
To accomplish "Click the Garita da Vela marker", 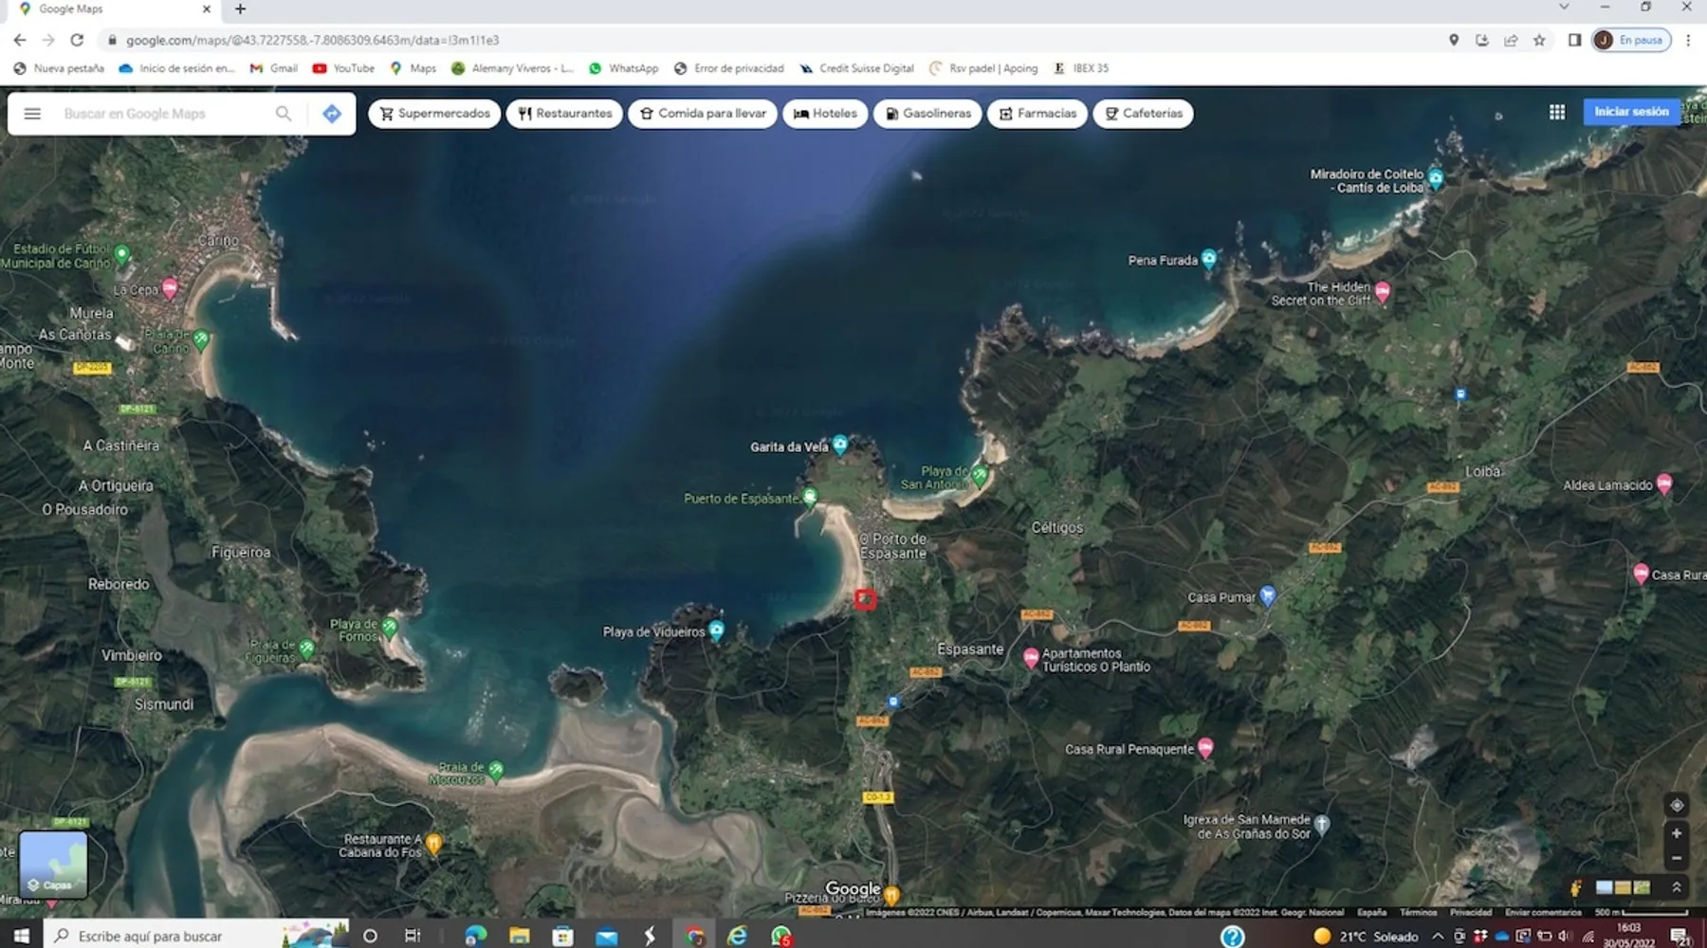I will 839,444.
